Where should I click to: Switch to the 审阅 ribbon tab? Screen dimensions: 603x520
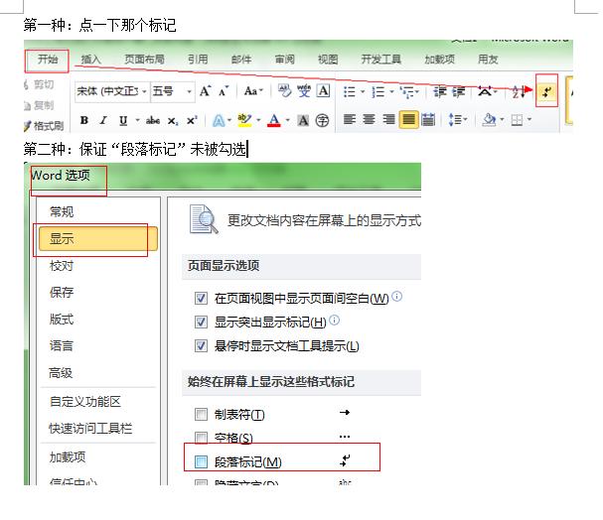284,60
